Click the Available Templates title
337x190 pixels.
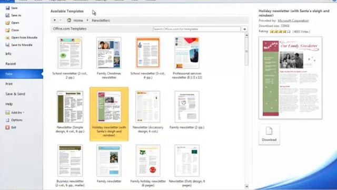(67, 11)
